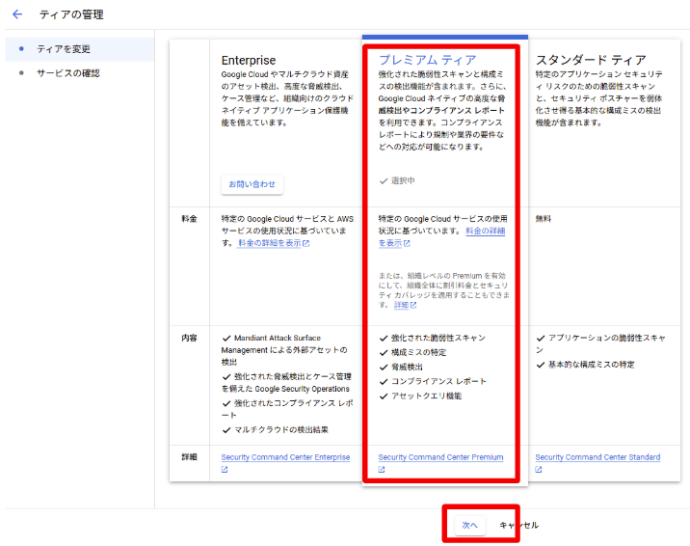Click アセットクエリ機能 feature item
Screen dimensions: 690x546
coord(420,396)
